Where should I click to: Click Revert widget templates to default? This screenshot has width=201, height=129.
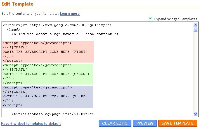[31, 123]
